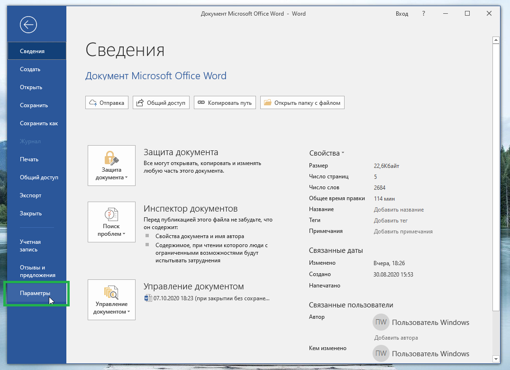The image size is (510, 370).
Task: Click the lock and key Защита документа icon
Action: (x=111, y=157)
